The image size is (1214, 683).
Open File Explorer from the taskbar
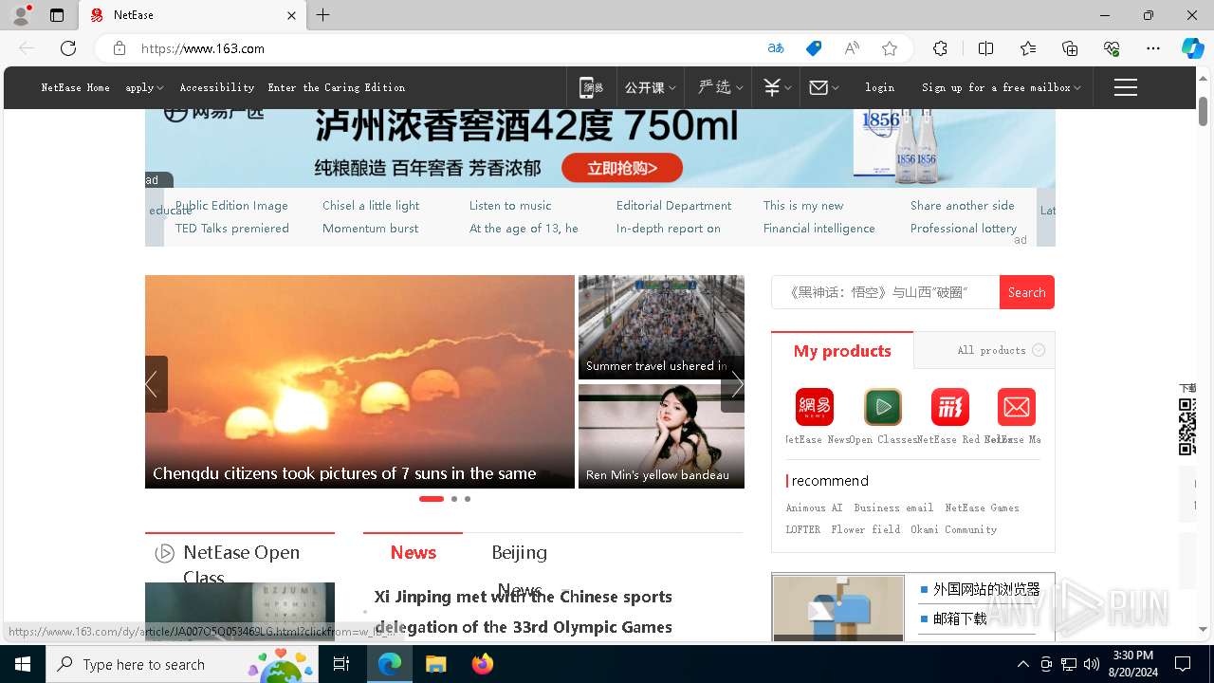click(x=435, y=664)
